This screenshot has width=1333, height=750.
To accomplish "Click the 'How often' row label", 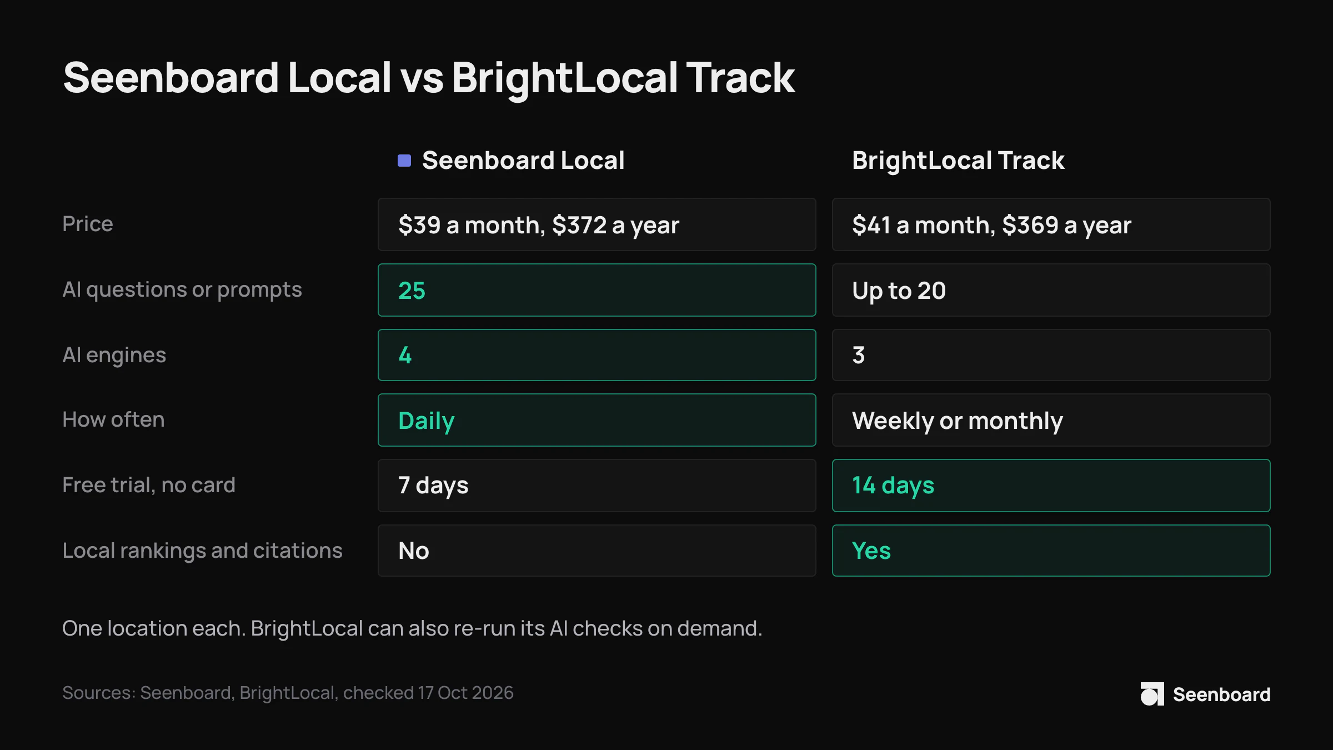I will 113,419.
